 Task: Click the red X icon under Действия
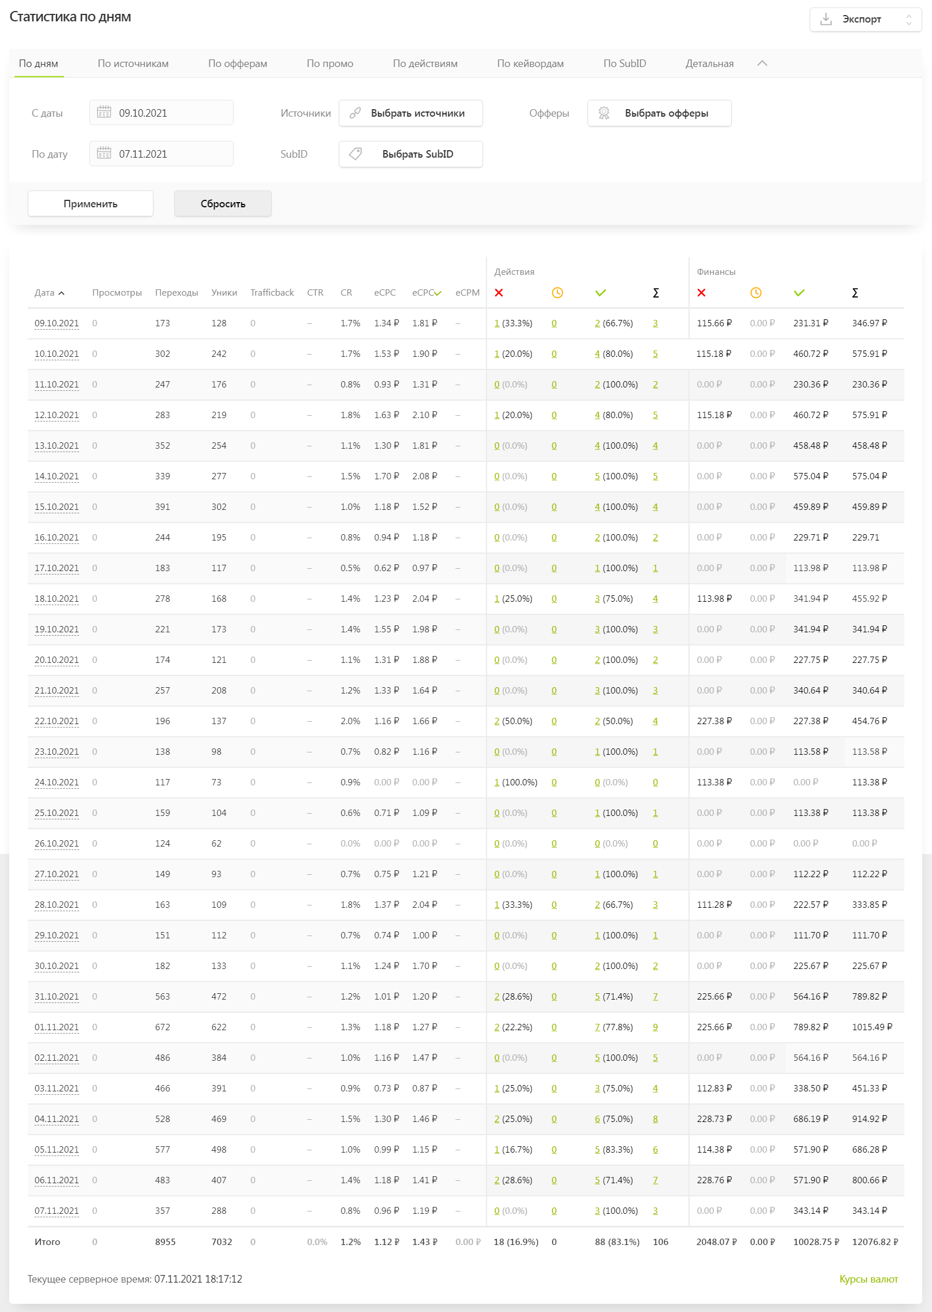(x=499, y=293)
